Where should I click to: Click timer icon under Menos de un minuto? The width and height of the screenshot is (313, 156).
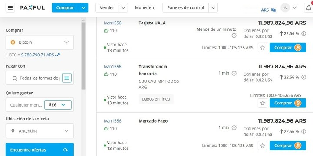click(x=234, y=36)
